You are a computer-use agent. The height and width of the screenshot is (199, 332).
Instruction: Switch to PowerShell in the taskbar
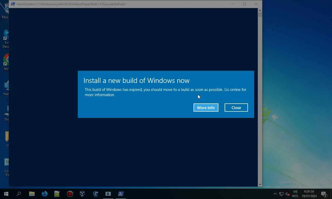[x=121, y=194]
